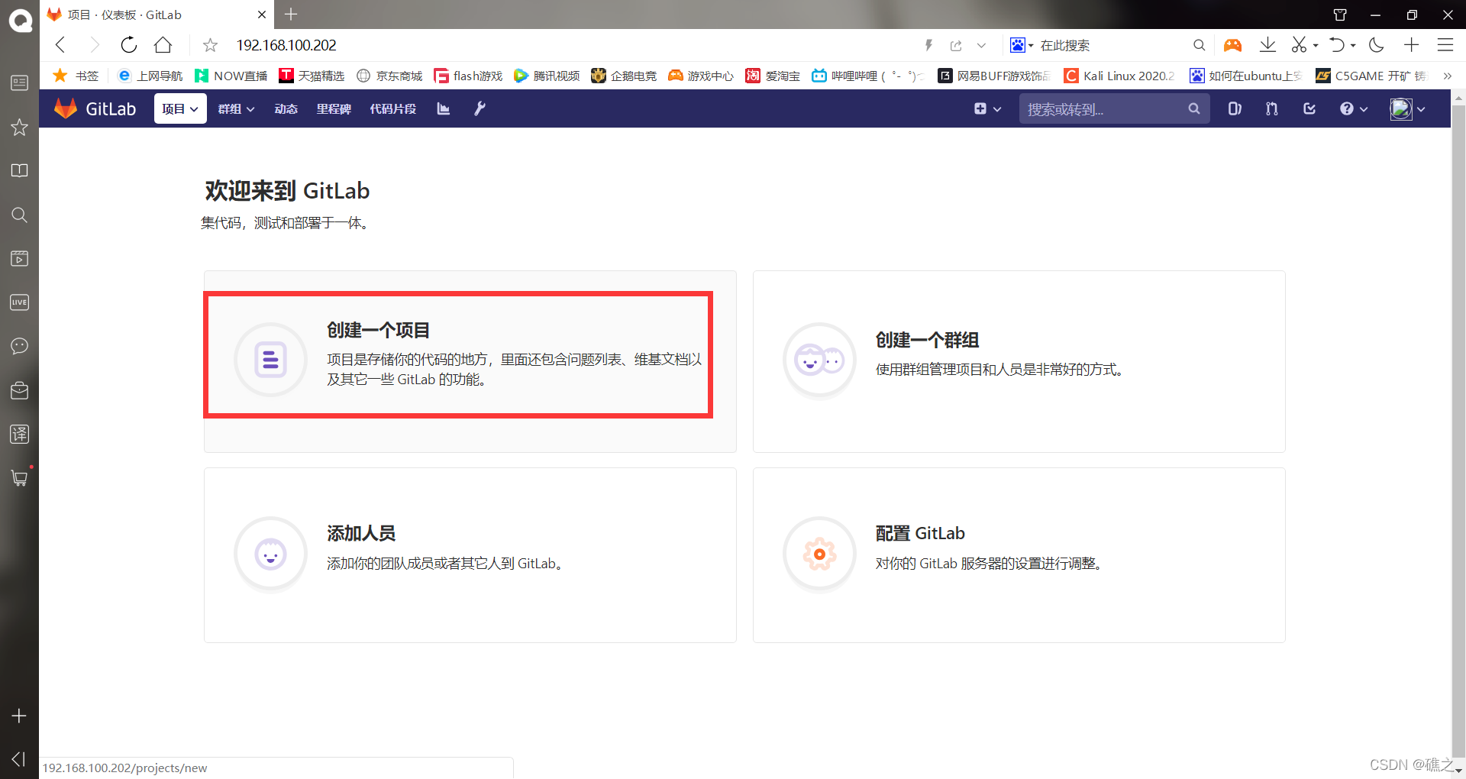Screen dimensions: 1466x779
Task: Open the screenshot scissors tool
Action: (1299, 45)
